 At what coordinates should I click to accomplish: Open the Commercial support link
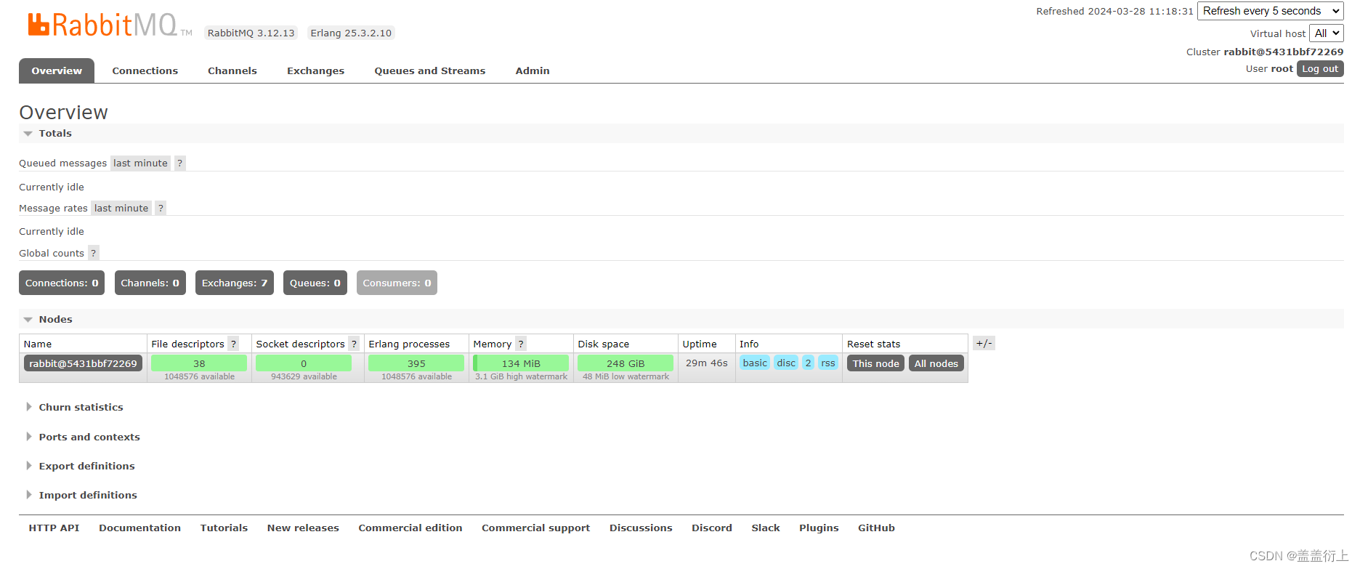(x=536, y=528)
